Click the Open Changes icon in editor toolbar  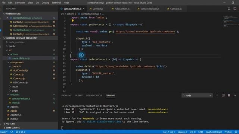(229, 9)
